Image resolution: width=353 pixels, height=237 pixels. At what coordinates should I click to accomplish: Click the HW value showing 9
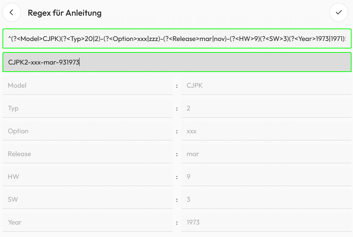[266, 177]
